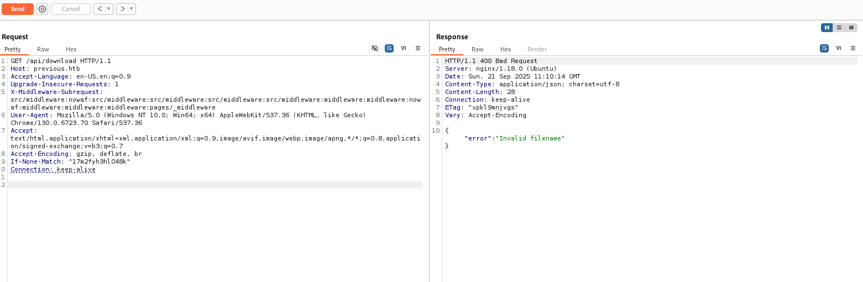This screenshot has width=863, height=282.
Task: Switch to top-bottom stacked layout view
Action: [839, 28]
